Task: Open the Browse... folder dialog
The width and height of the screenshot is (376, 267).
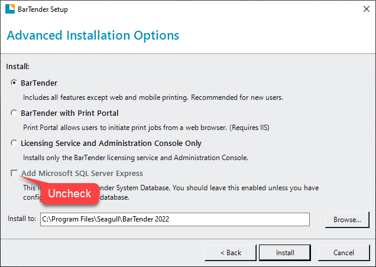Action: pyautogui.click(x=347, y=220)
